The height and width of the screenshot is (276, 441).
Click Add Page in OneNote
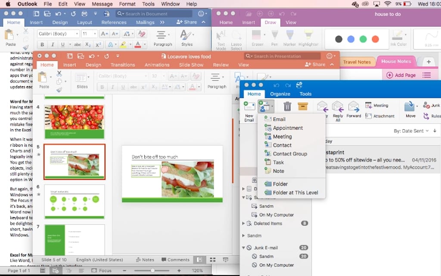[x=401, y=75]
